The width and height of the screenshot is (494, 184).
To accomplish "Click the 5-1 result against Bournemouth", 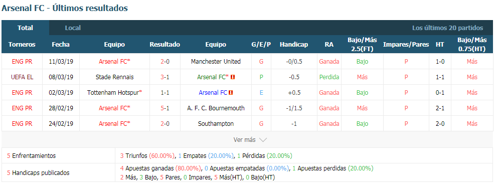I will [165, 108].
